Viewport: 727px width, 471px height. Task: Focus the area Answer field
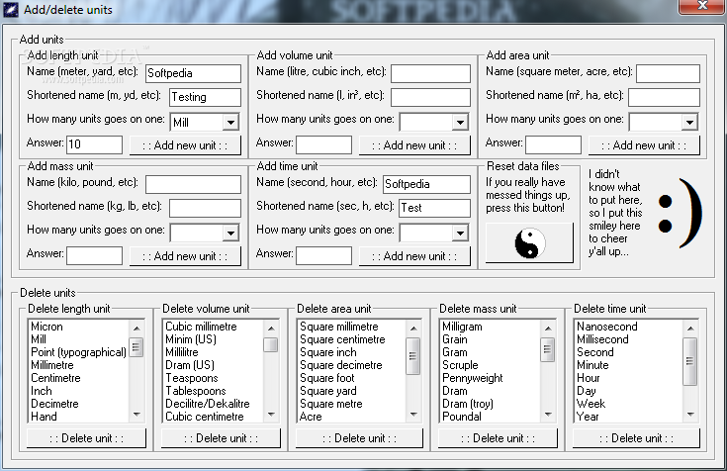(x=553, y=144)
